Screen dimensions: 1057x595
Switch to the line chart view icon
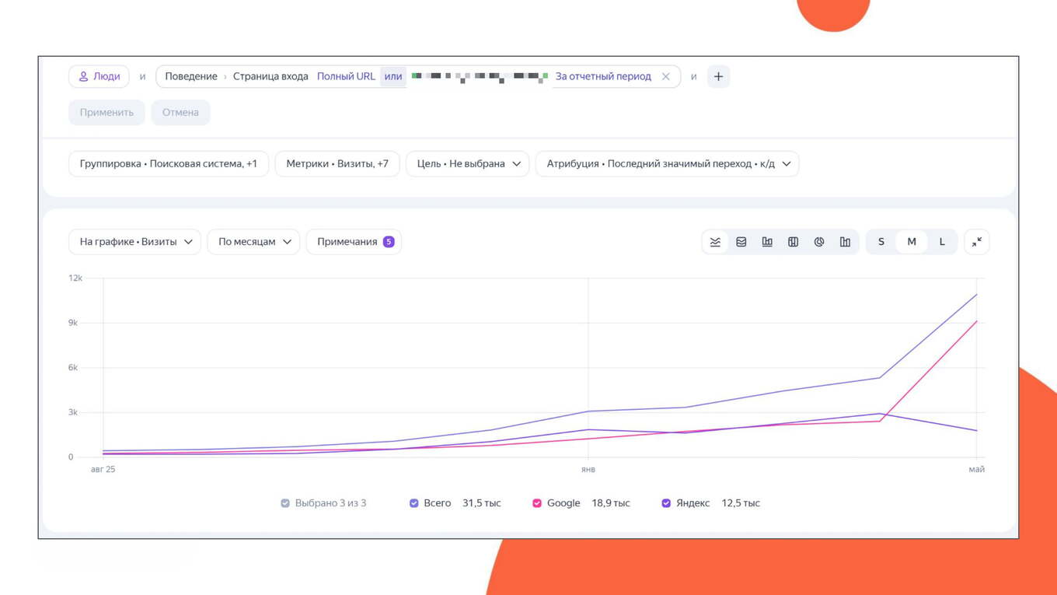715,242
